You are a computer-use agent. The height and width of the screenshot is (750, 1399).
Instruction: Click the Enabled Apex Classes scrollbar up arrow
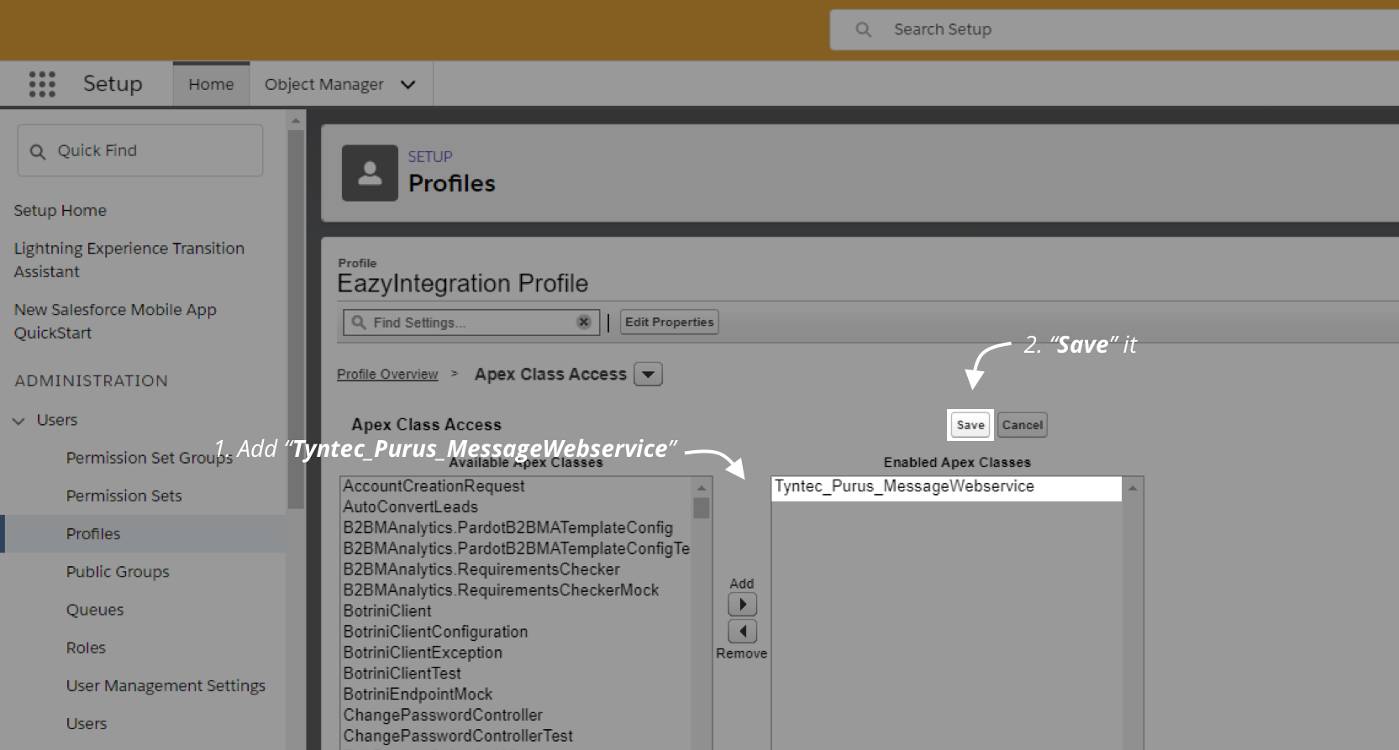point(1133,488)
